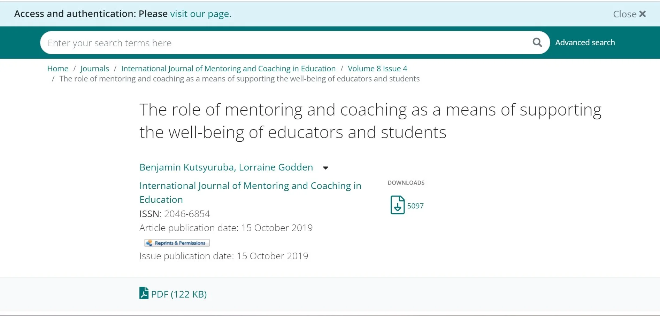This screenshot has width=660, height=316.
Task: Go to the Home breadcrumb
Action: pos(58,69)
